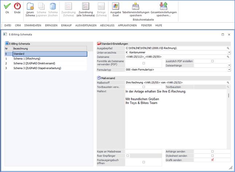This screenshot has height=172, width=235.
Task: Click into the Dateiname input field
Action: (176, 57)
